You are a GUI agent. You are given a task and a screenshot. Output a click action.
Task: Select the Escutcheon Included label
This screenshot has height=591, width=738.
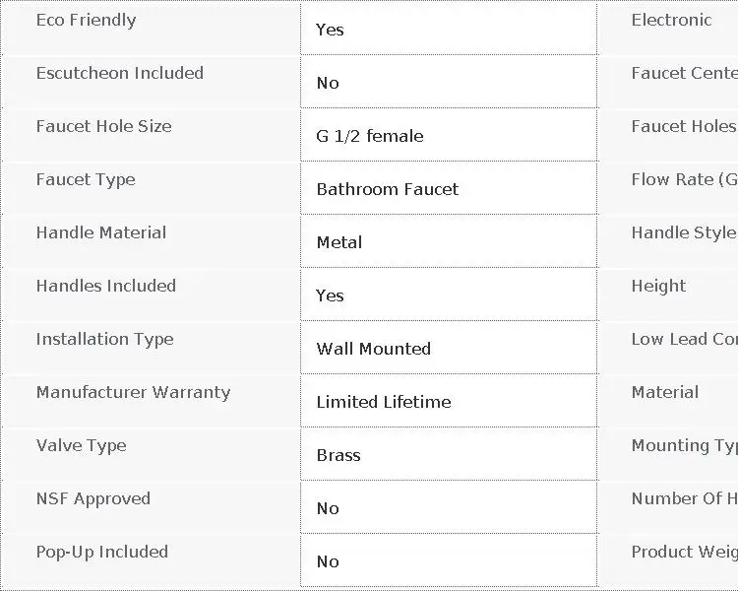coord(120,73)
